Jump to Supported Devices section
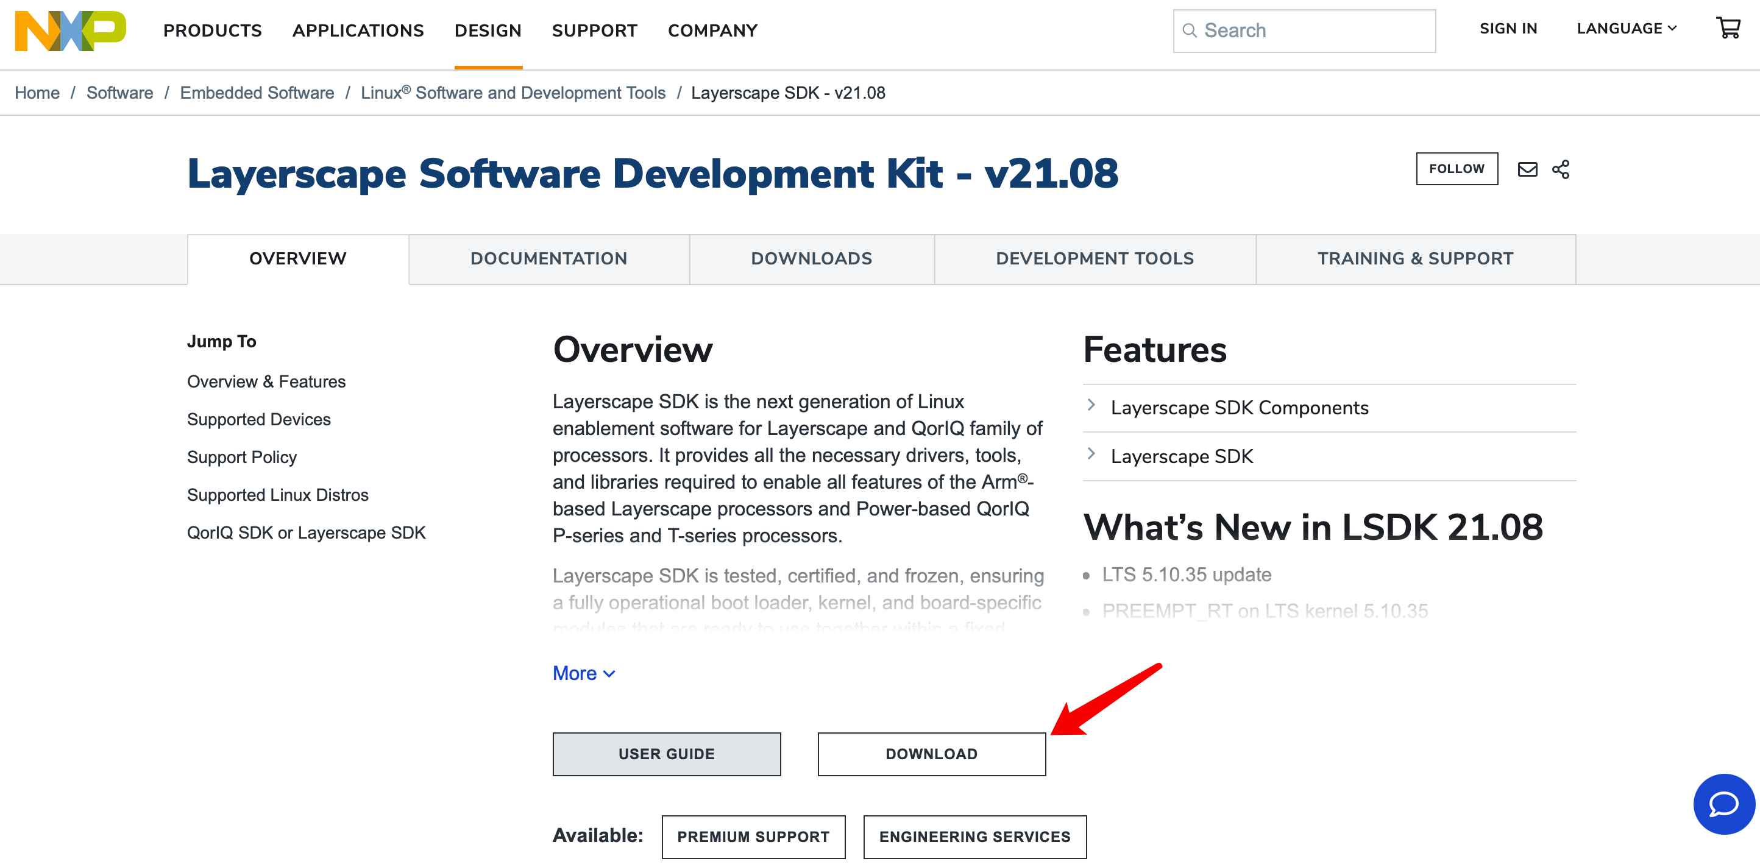Image resolution: width=1760 pixels, height=864 pixels. 258,419
